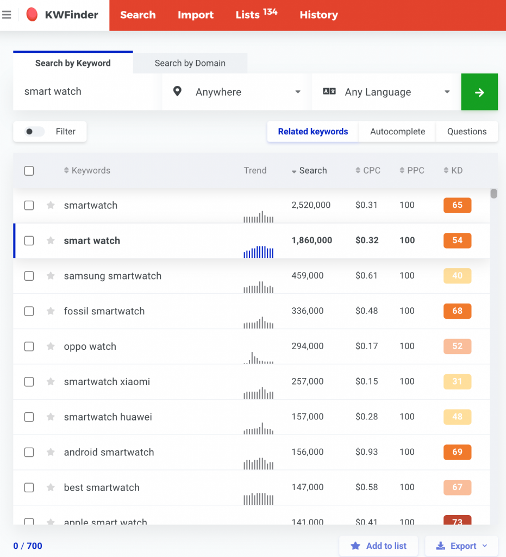View trend chart for smartwatch

click(258, 216)
